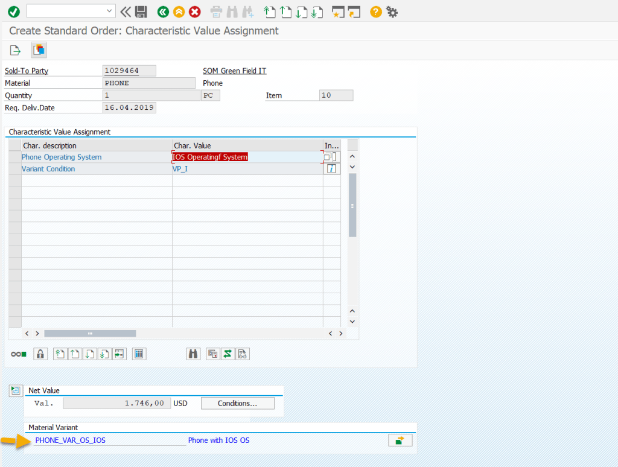Go to first characteristic page in lower toolbar
The image size is (618, 467).
[60, 354]
